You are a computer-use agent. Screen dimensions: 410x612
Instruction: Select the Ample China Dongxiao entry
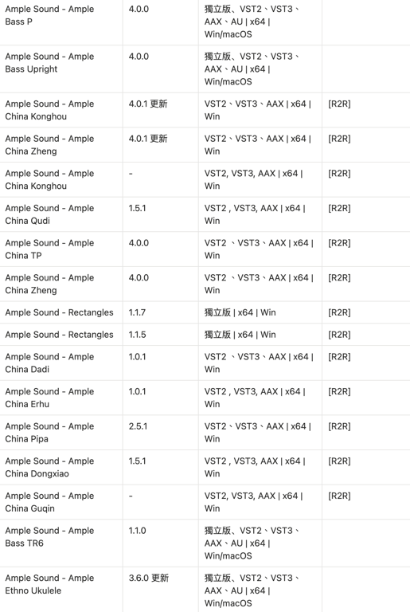click(x=49, y=467)
